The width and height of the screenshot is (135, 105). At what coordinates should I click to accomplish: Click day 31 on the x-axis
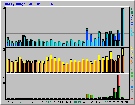pyautogui.click(x=127, y=102)
